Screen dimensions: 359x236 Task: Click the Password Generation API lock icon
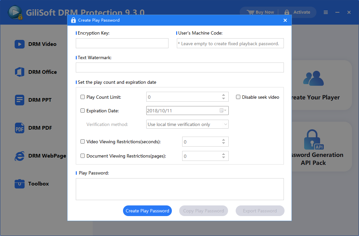point(313,140)
